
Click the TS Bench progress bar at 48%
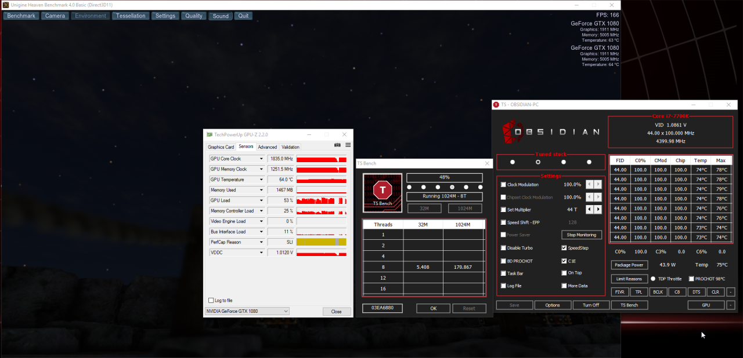(x=444, y=177)
